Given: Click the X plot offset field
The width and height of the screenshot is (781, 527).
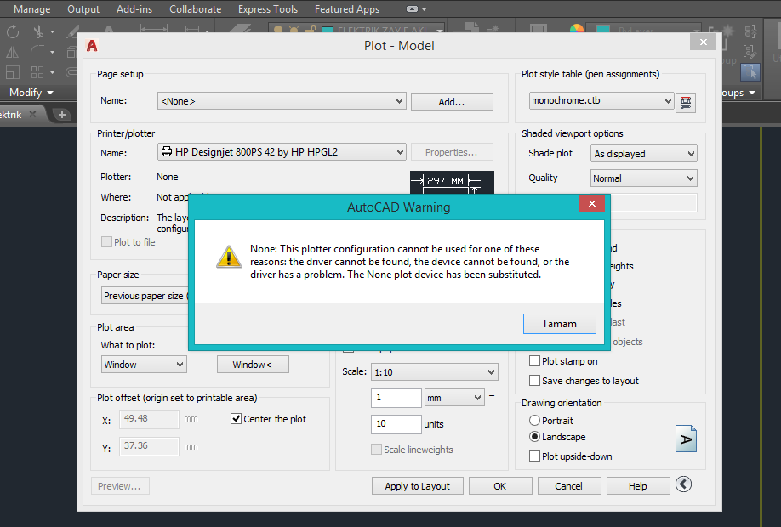Looking at the screenshot, I should click(149, 418).
